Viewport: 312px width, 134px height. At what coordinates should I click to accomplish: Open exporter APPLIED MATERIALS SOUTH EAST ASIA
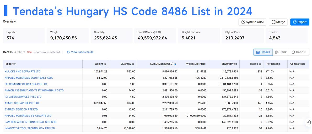tap(29, 78)
